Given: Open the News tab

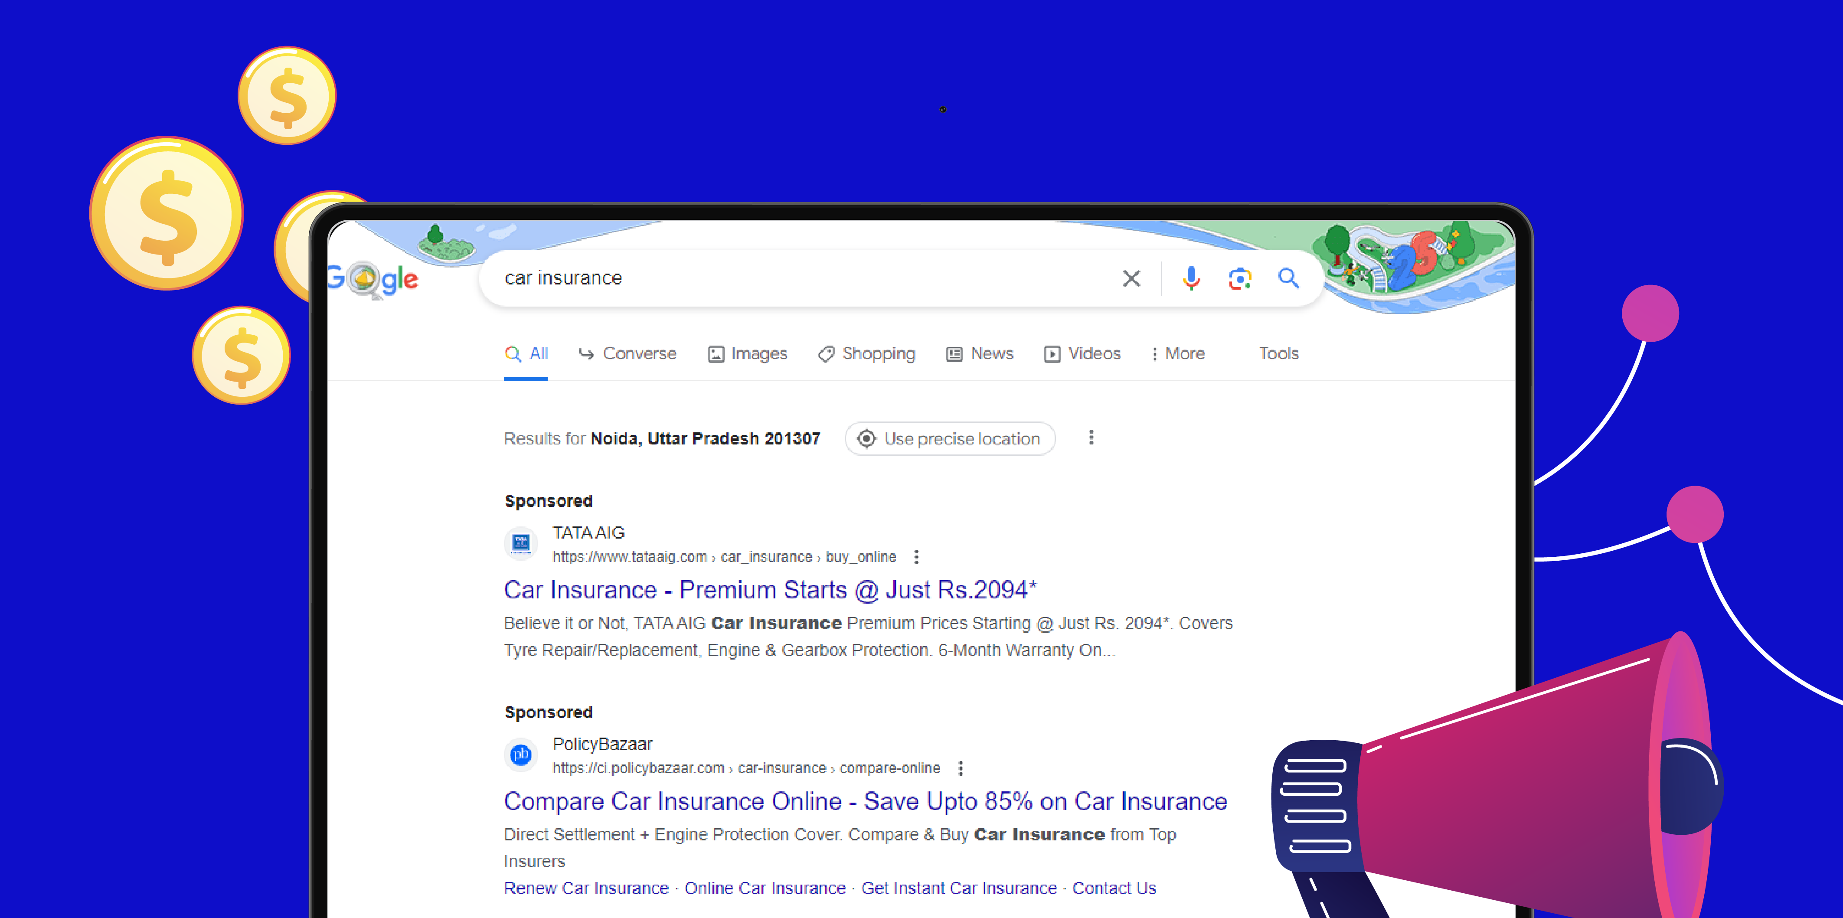Looking at the screenshot, I should click(x=980, y=353).
